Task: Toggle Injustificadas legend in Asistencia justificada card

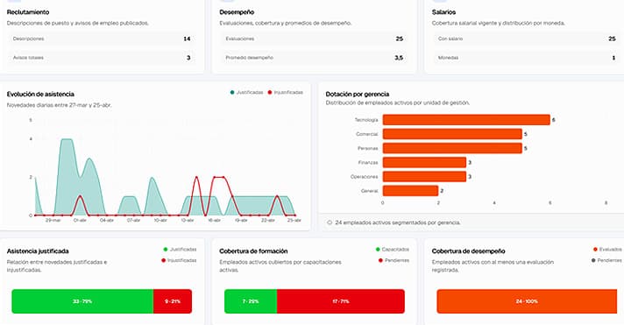Action: [179, 260]
